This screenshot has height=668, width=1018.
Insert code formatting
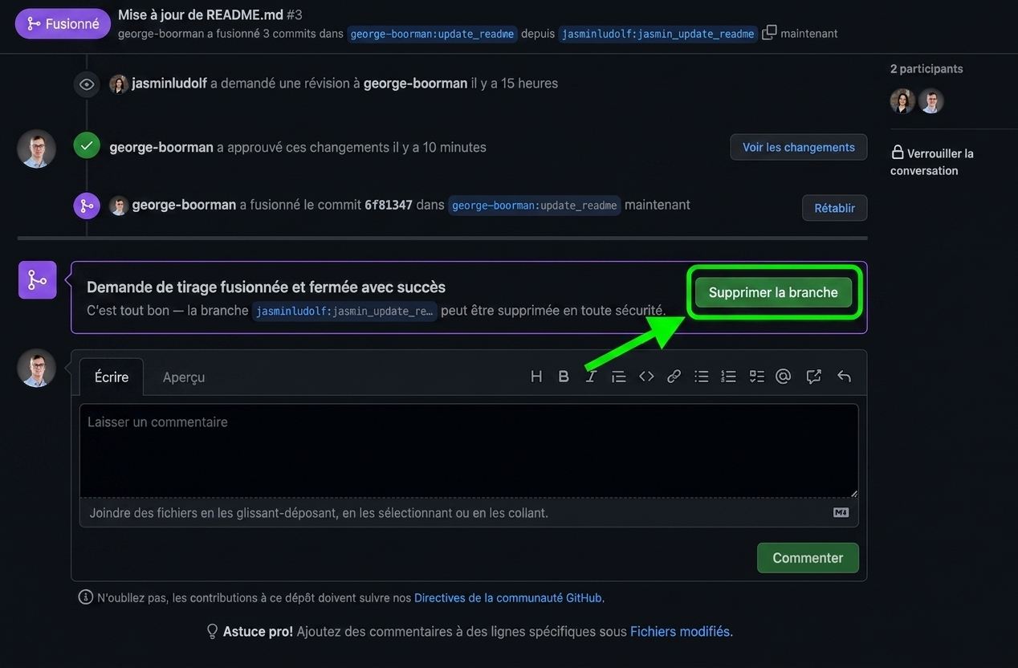coord(646,376)
